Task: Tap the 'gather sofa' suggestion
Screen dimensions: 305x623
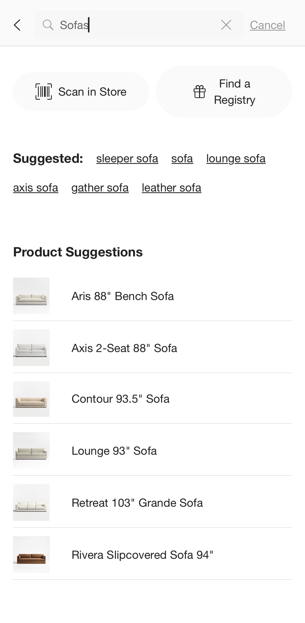Action: (100, 188)
